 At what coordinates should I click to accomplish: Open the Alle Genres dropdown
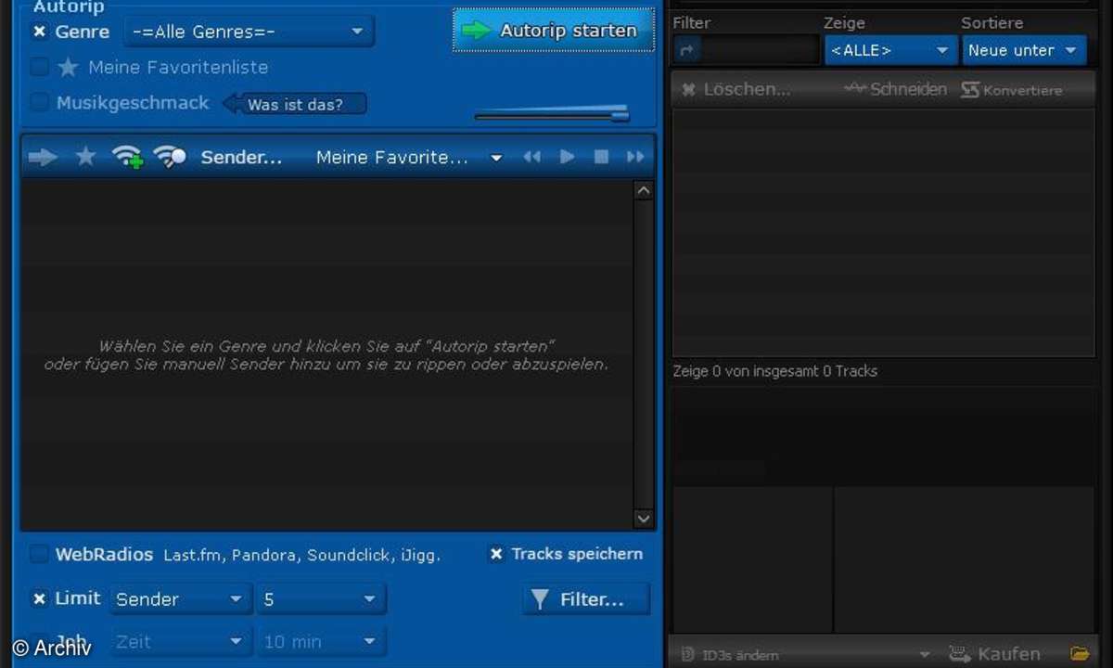click(249, 32)
